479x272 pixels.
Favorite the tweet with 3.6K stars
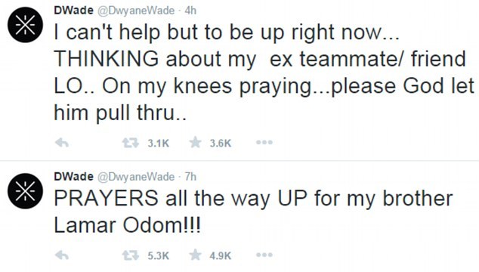click(195, 142)
